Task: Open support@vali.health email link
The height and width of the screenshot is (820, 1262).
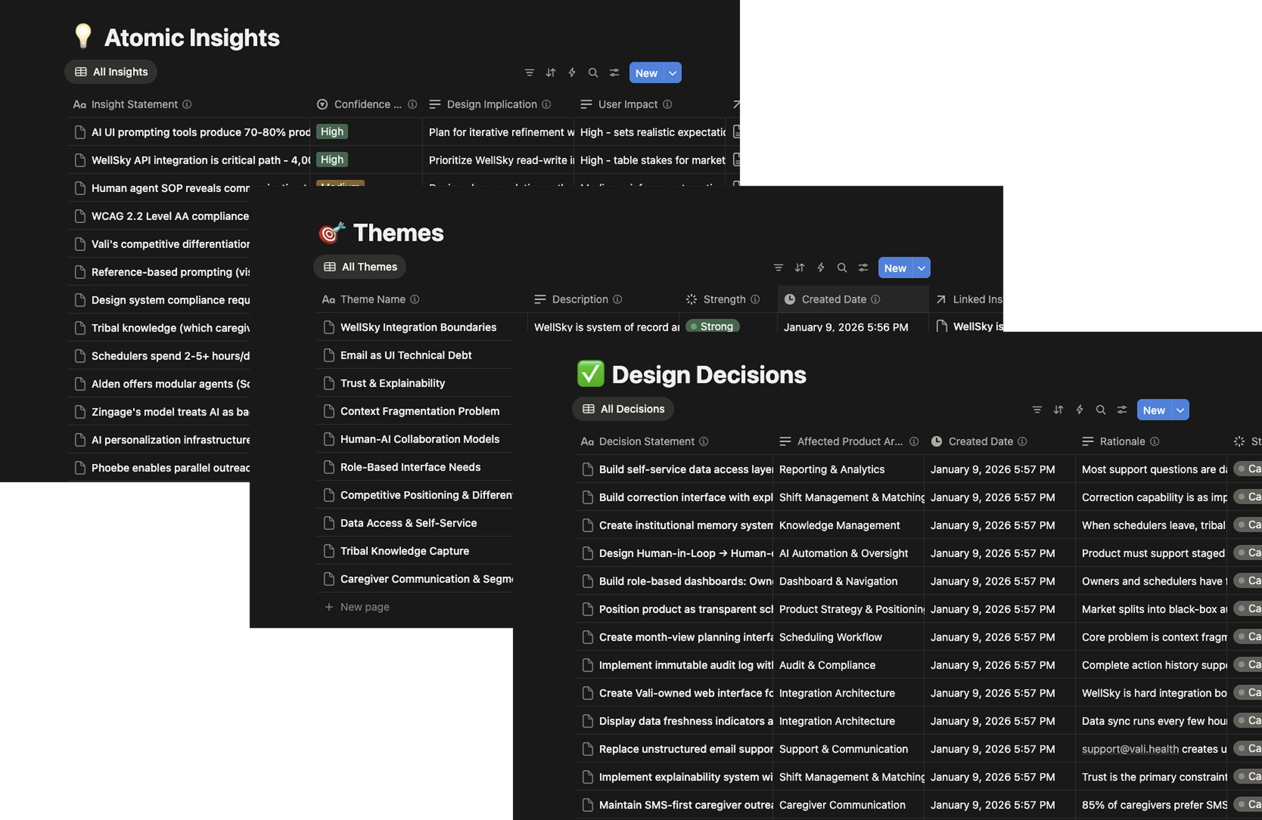Action: pyautogui.click(x=1130, y=749)
